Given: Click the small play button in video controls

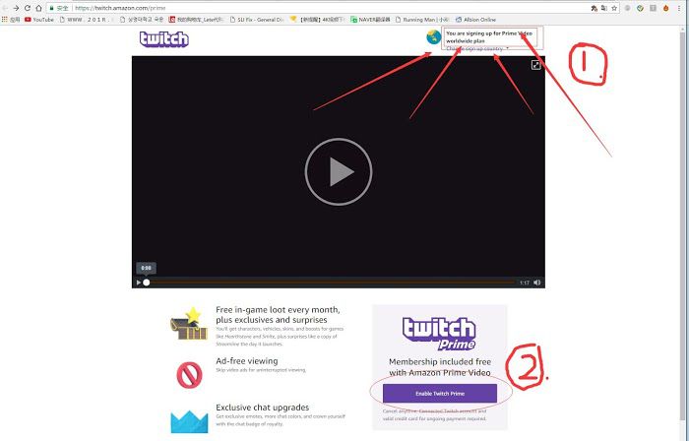Looking at the screenshot, I should [x=139, y=283].
